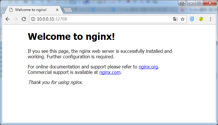Viewport: 218px width, 125px height.
Task: Bookmark this page with the star
Action: [x=183, y=19]
